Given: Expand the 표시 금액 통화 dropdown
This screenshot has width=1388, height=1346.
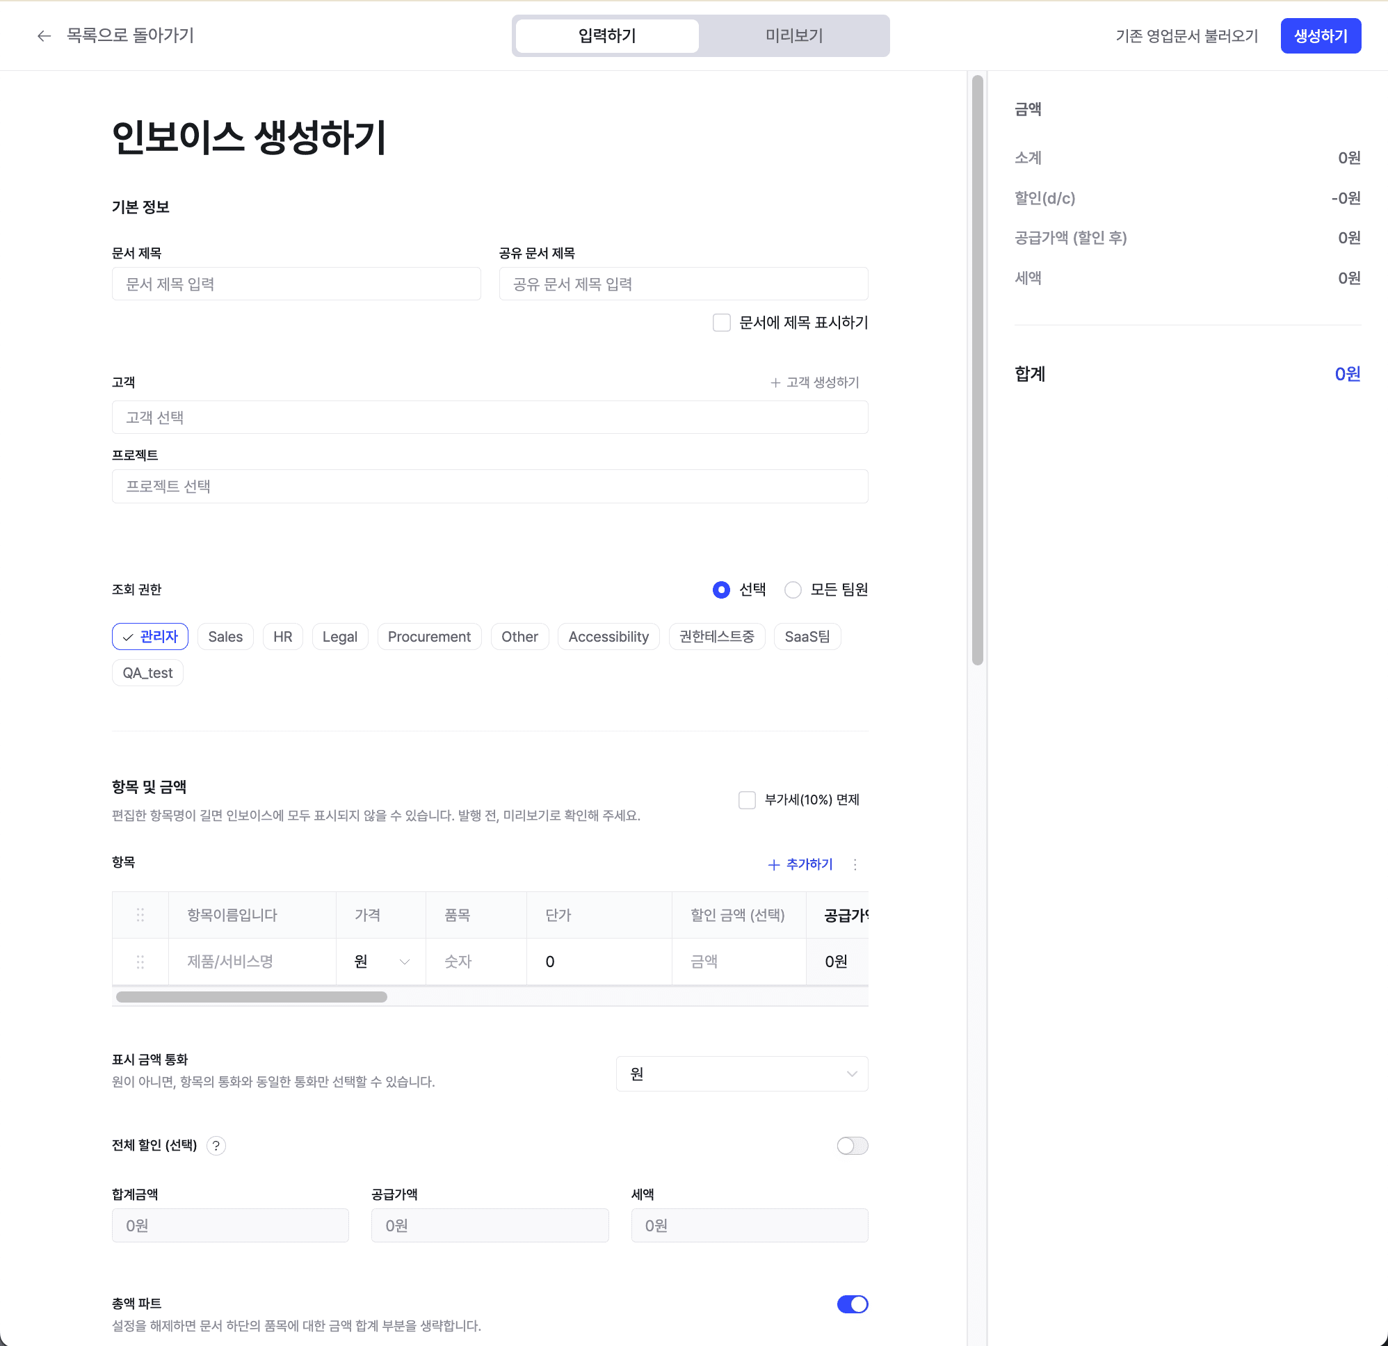Looking at the screenshot, I should tap(741, 1074).
